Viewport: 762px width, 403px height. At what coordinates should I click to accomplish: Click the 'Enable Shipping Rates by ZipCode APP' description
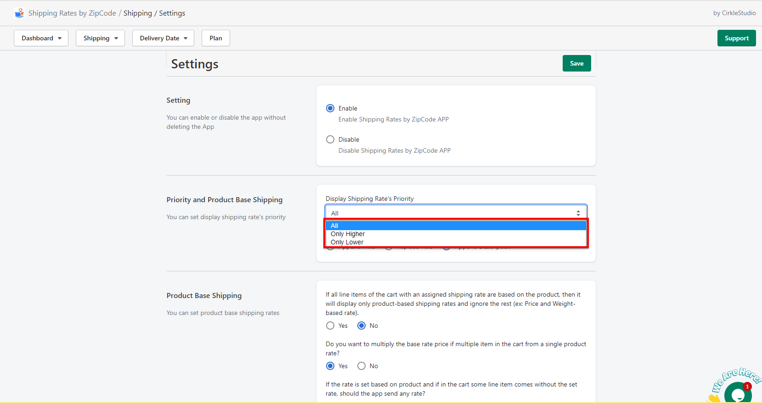point(394,119)
